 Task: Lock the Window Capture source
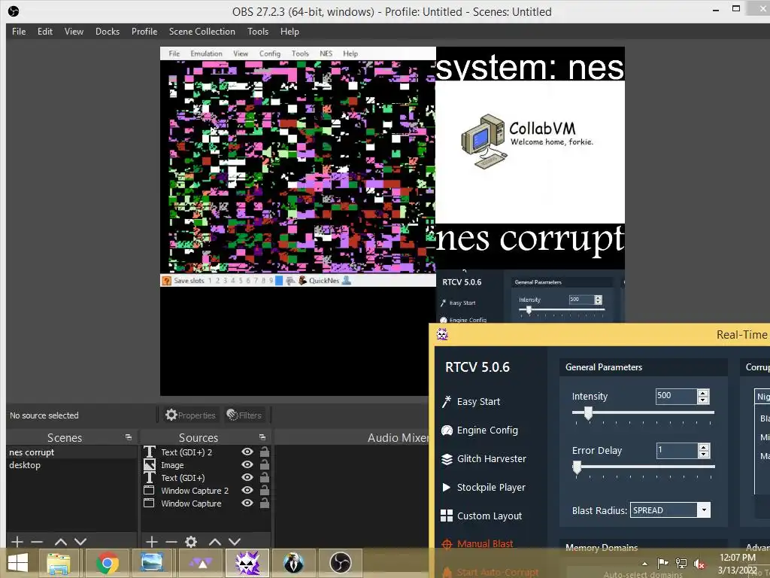coord(264,503)
